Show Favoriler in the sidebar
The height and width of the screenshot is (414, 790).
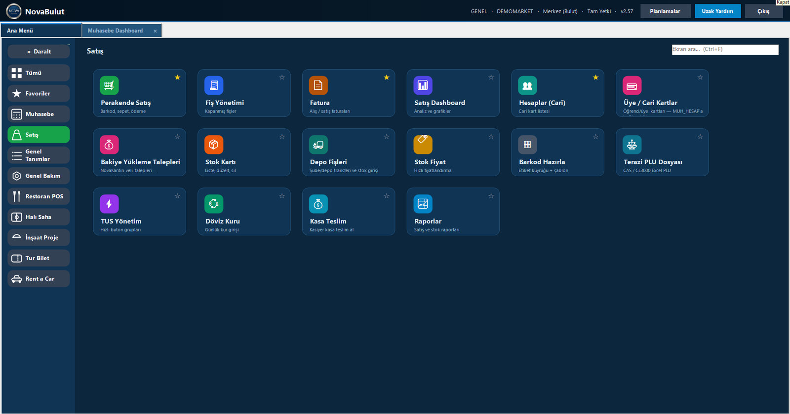[39, 93]
